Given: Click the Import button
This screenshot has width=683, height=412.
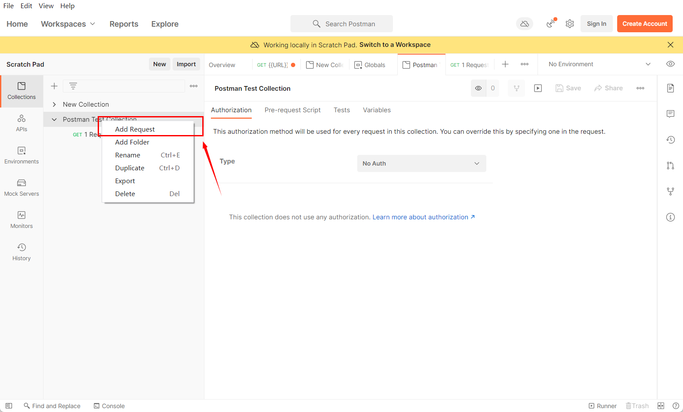Looking at the screenshot, I should (186, 64).
